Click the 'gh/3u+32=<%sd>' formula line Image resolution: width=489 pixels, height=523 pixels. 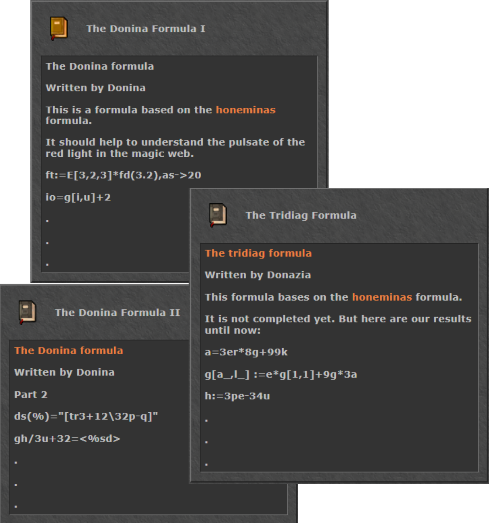click(x=67, y=439)
